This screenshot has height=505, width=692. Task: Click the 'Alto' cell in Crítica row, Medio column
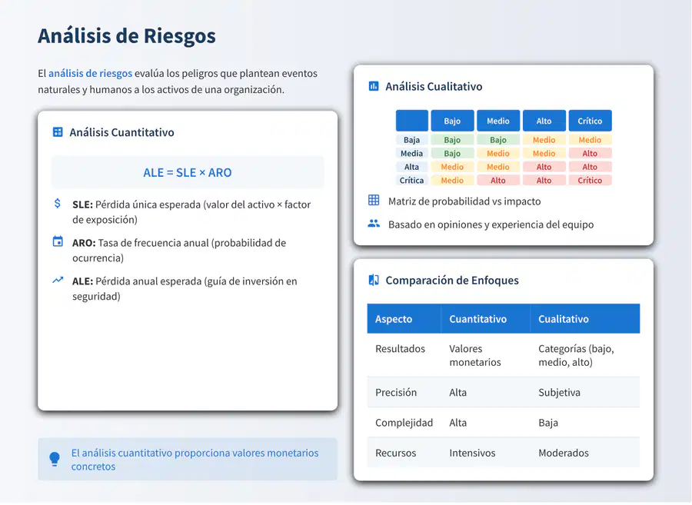pyautogui.click(x=498, y=181)
